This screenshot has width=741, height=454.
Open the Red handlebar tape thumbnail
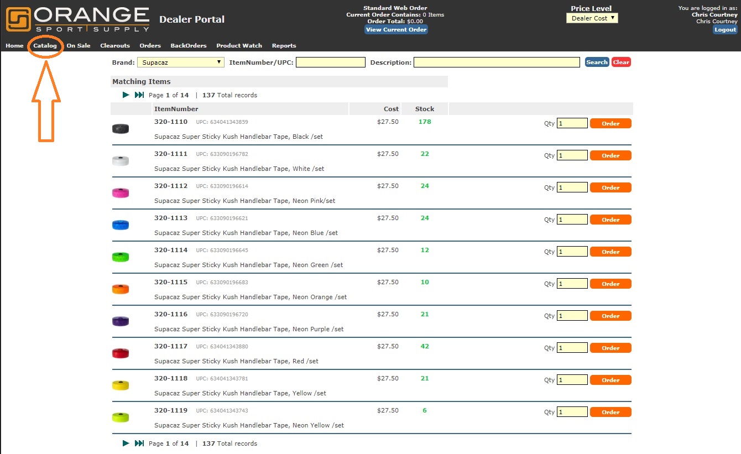[x=121, y=353]
